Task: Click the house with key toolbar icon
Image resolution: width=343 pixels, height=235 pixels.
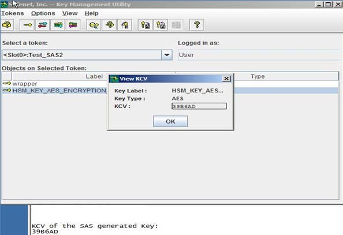Action: point(125,25)
